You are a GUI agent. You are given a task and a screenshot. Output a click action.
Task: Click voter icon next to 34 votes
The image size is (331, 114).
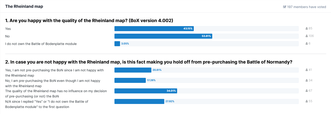coord(307,80)
